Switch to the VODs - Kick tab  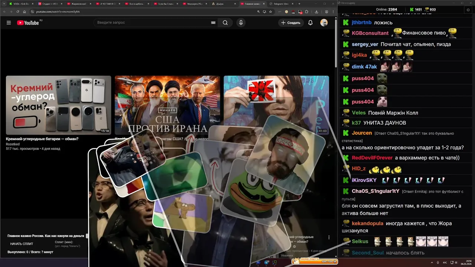click(21, 4)
